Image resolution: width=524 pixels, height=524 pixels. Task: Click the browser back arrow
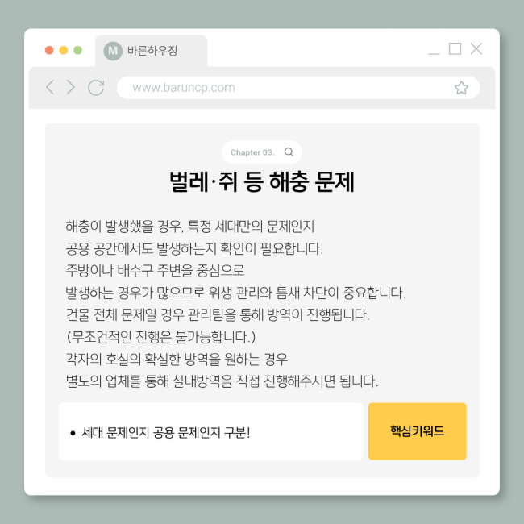[x=50, y=87]
